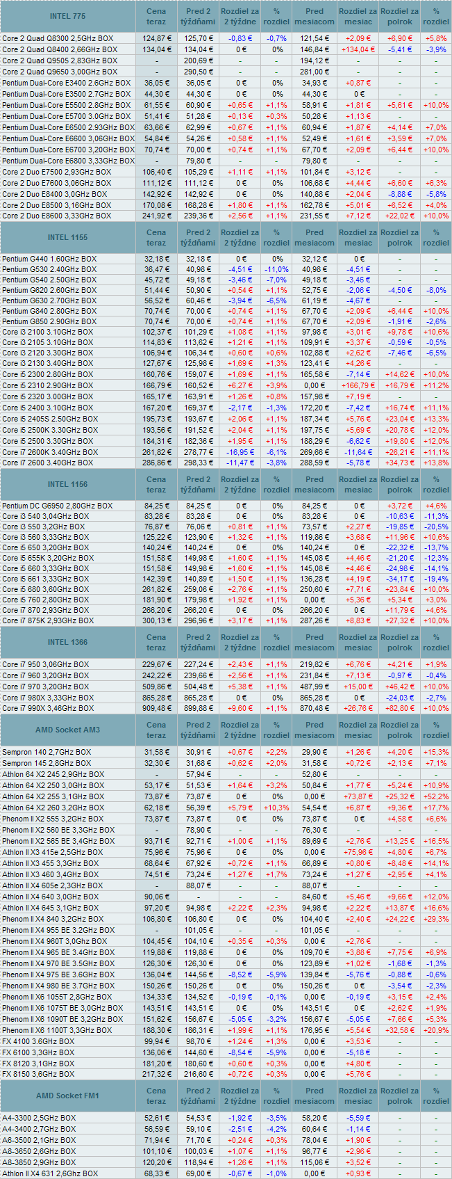Click half-year difference "+34,73 €" for Core i7 2600
Screen dimensions: 452x1179
[400, 463]
